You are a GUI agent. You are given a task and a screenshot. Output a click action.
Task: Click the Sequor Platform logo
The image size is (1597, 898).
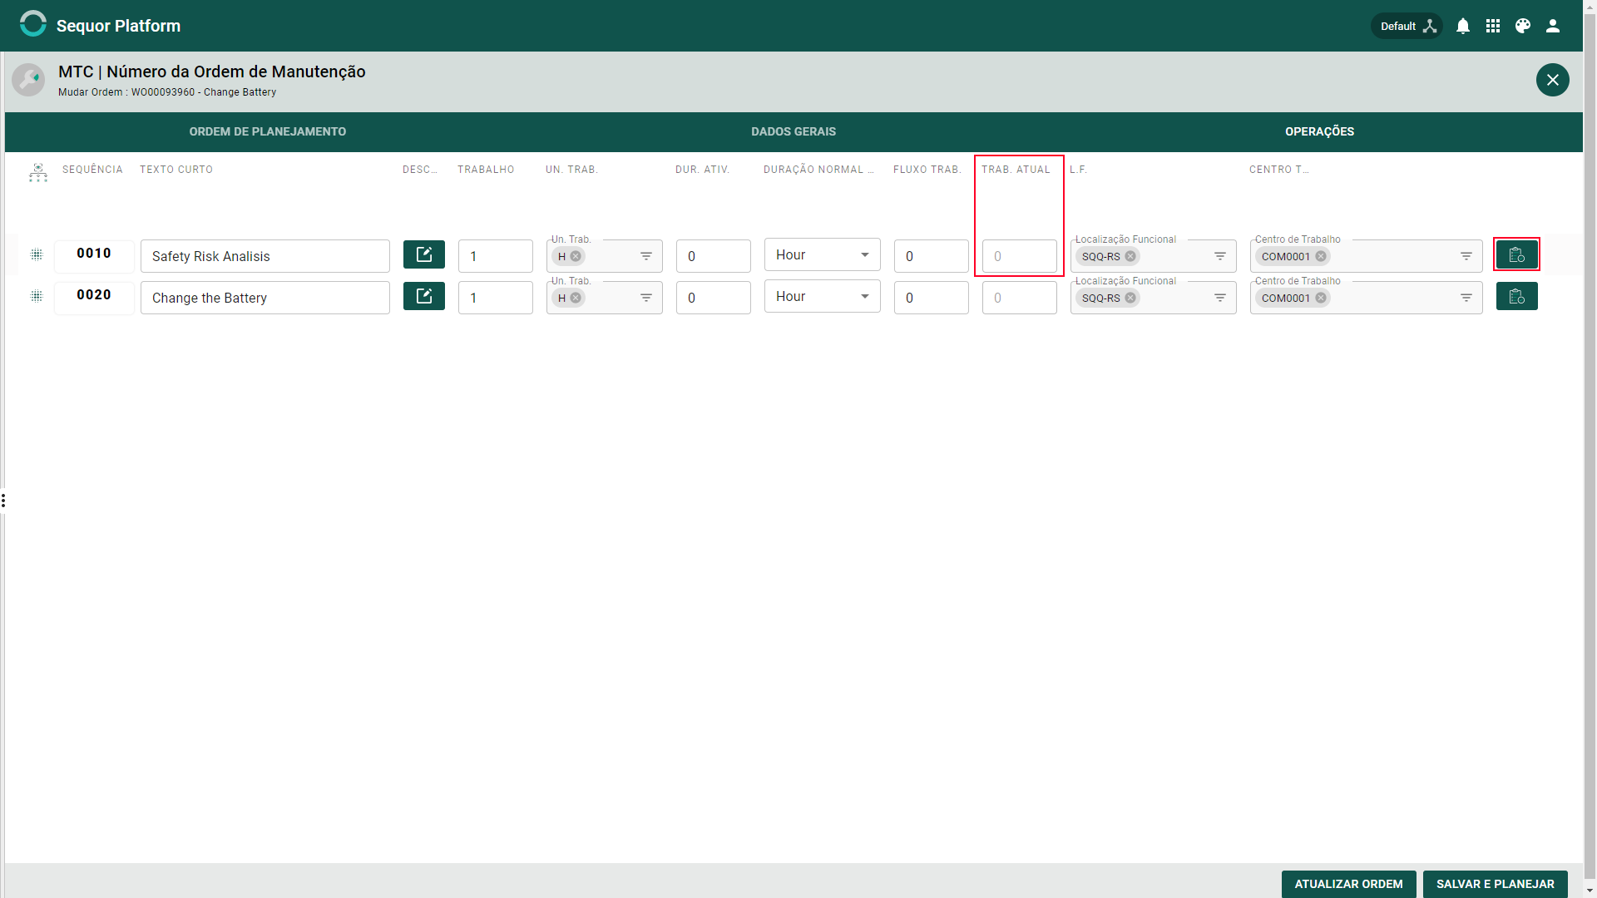(33, 24)
